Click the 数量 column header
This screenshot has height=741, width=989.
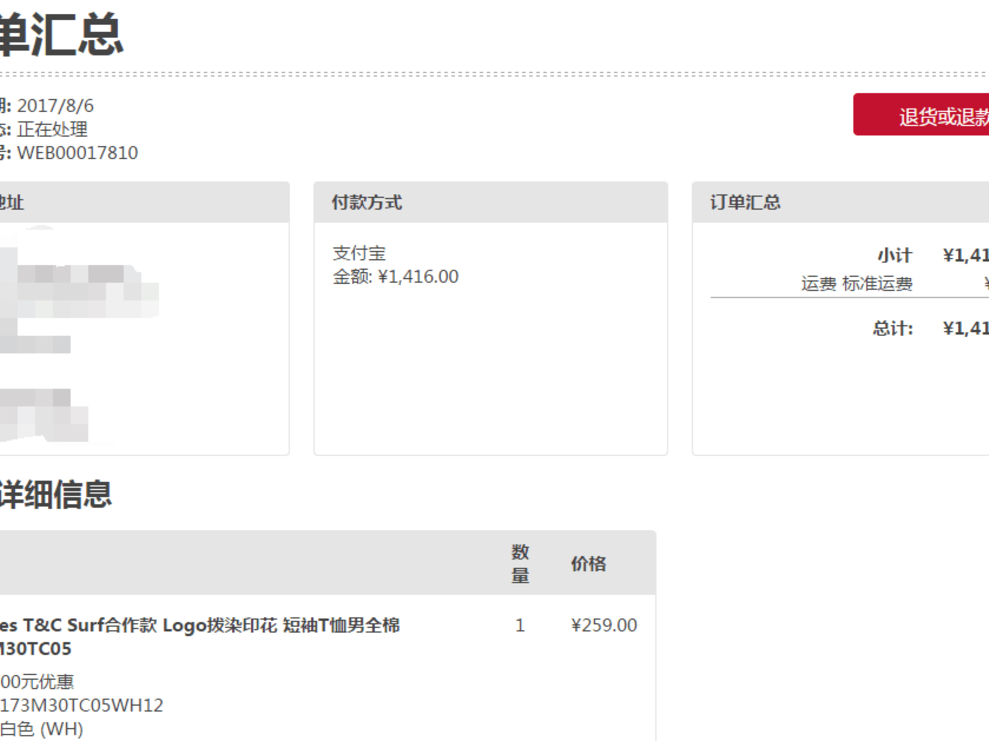point(520,563)
